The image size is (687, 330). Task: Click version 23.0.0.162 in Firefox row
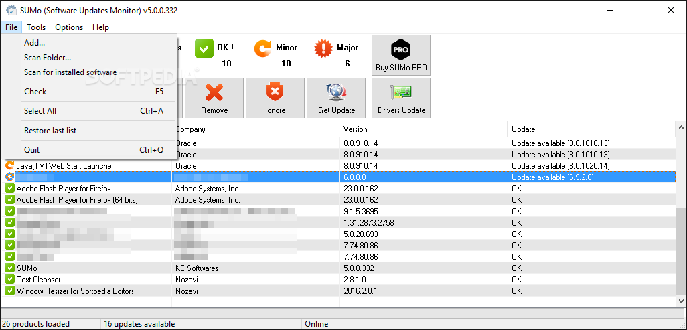(x=361, y=189)
